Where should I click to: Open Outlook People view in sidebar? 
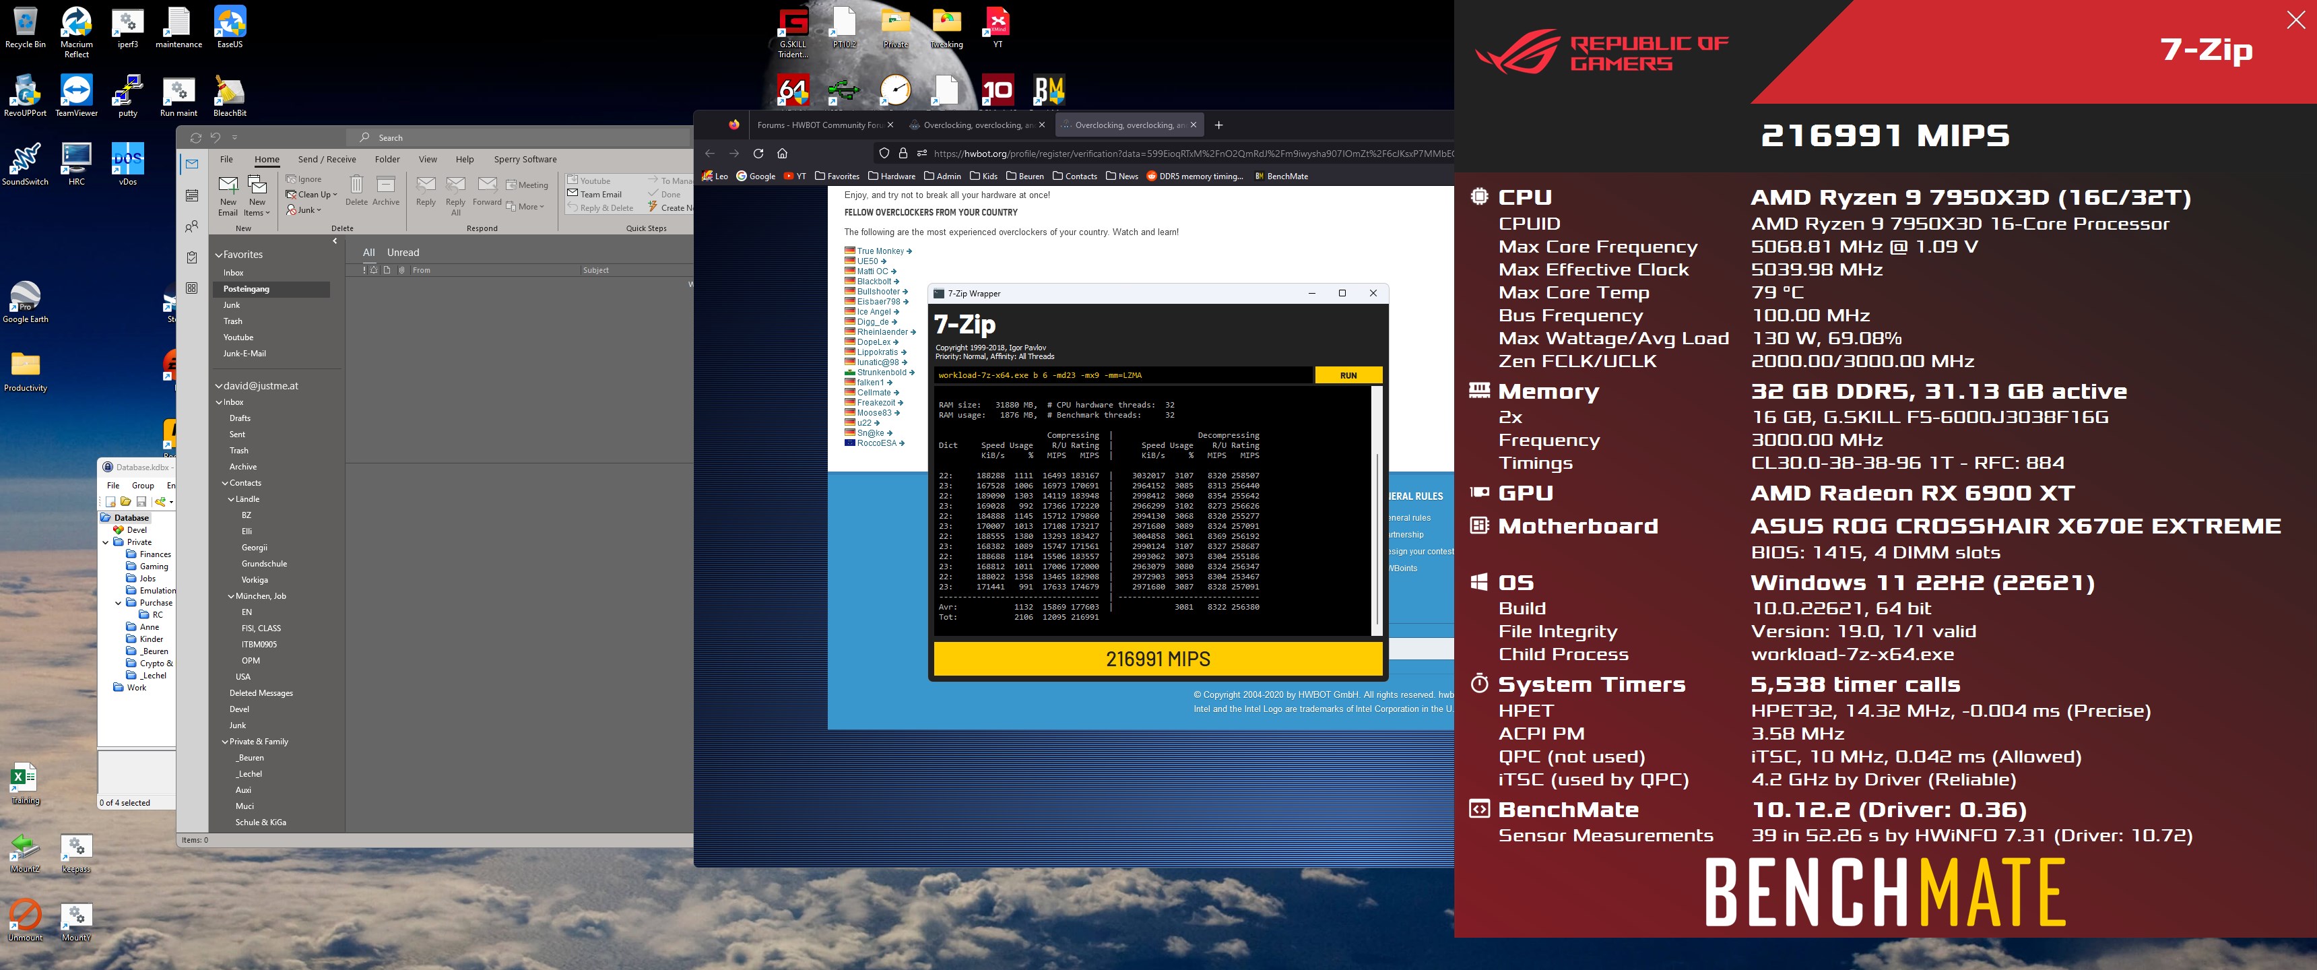click(191, 227)
